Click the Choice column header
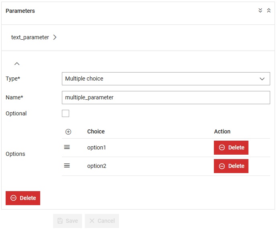The height and width of the screenshot is (232, 277). click(x=96, y=131)
